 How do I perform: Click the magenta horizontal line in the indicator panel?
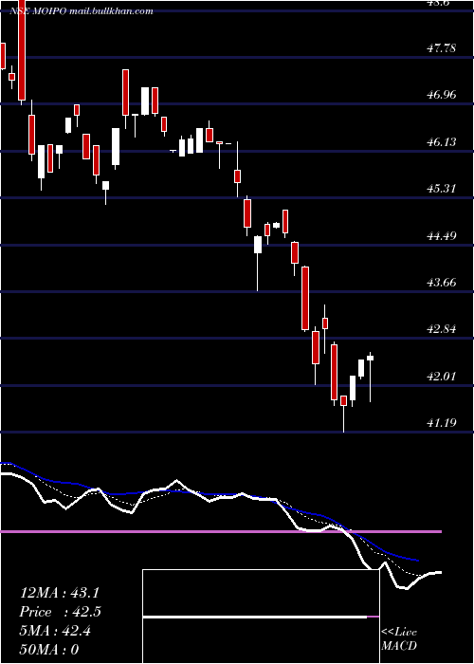[x=221, y=531]
